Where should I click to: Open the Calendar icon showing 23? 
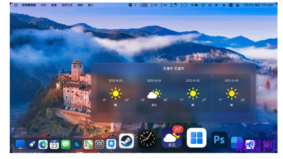coord(54,145)
